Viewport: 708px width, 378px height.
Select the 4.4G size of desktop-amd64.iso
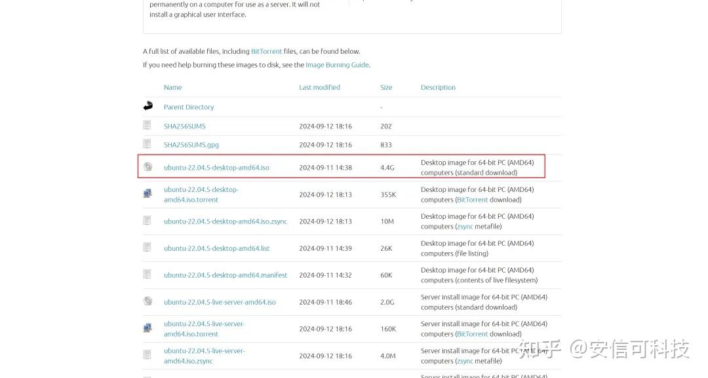pyautogui.click(x=387, y=168)
